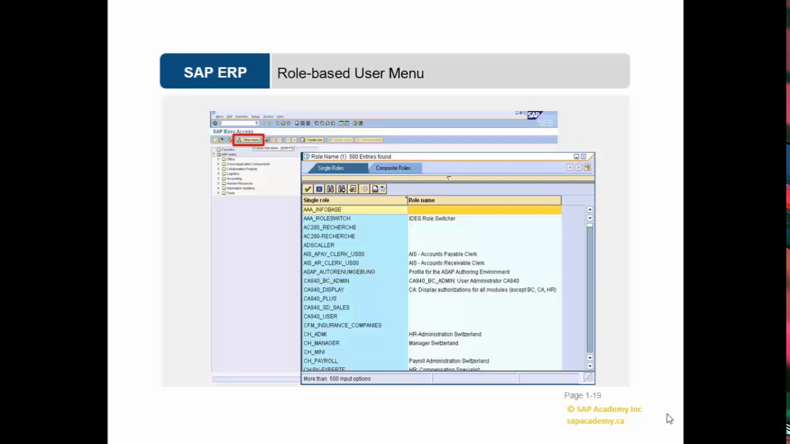Select the CFM_INSURANCE_COMPANIES role
Screen dimensions: 790x444
pyautogui.click(x=431, y=326)
